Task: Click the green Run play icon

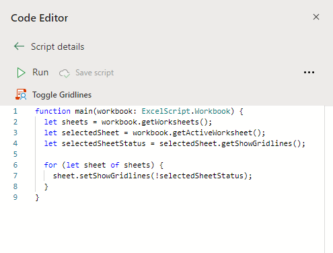Action: pyautogui.click(x=21, y=73)
